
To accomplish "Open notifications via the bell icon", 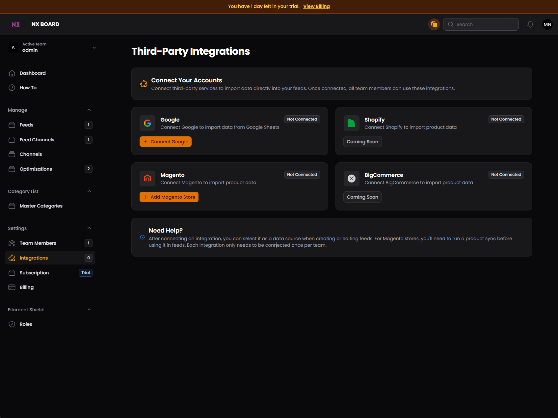I will pyautogui.click(x=530, y=24).
